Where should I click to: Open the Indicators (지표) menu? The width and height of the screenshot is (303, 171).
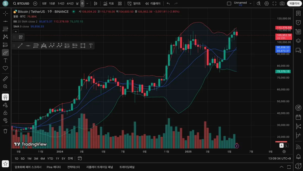pyautogui.click(x=109, y=4)
